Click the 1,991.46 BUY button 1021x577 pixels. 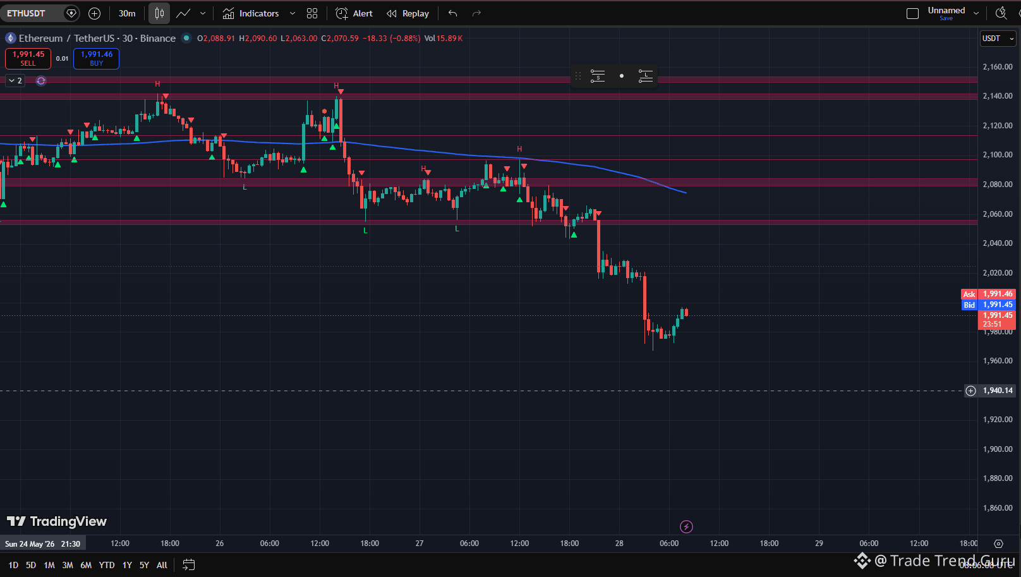[x=96, y=58]
